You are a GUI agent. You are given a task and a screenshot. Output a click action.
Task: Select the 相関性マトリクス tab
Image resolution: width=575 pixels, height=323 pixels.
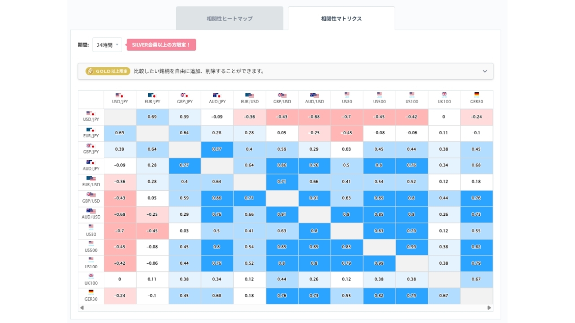341,18
